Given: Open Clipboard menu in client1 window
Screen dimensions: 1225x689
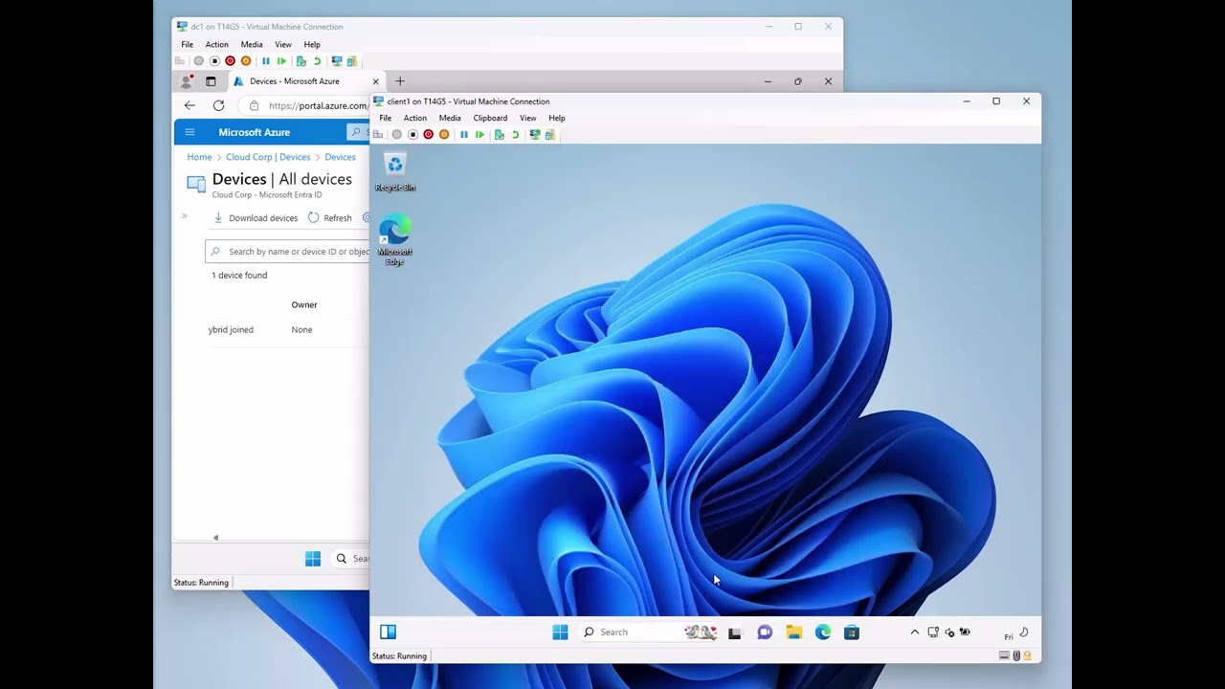Looking at the screenshot, I should tap(490, 118).
